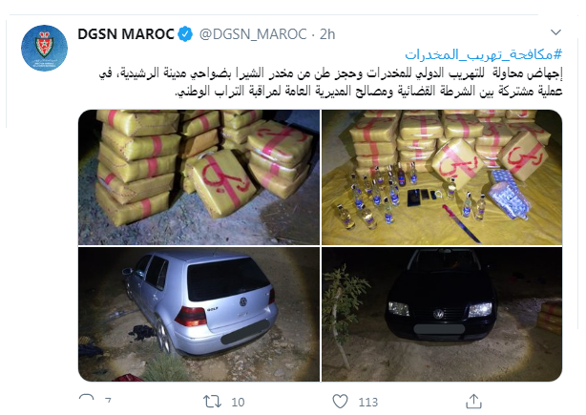Click the dot separator before 2h
This screenshot has width=586, height=415.
pyautogui.click(x=313, y=34)
